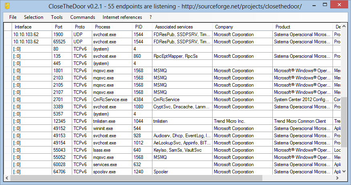Click lsass.exe process cell

(112, 150)
